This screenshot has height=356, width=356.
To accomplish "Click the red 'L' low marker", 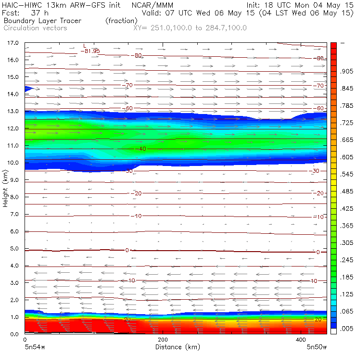I will (x=85, y=46).
